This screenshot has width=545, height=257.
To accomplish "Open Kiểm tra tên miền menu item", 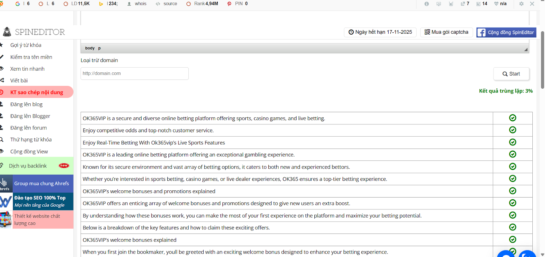I will coord(31,57).
